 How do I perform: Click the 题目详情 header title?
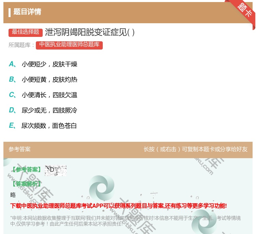pyautogui.click(x=27, y=12)
